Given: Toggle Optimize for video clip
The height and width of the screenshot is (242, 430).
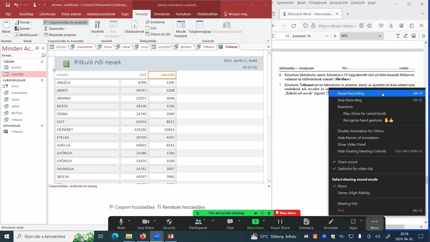Looking at the screenshot, I should (355, 169).
